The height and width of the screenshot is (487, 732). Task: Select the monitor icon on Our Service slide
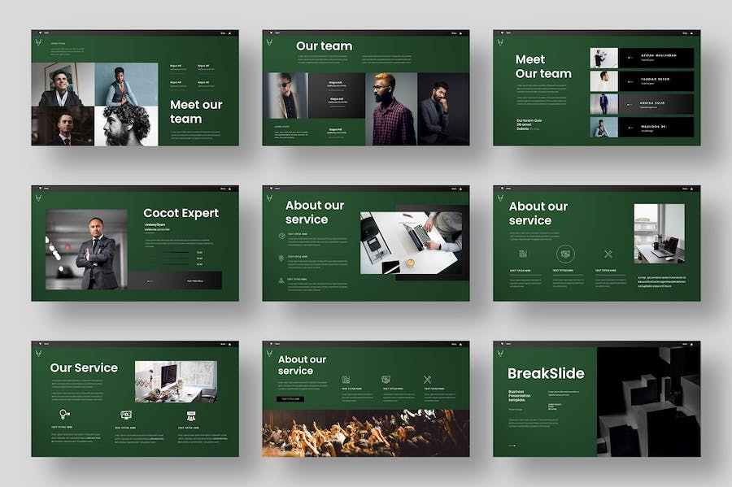point(126,415)
